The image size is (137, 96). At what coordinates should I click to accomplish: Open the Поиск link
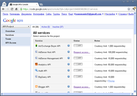[64, 14]
